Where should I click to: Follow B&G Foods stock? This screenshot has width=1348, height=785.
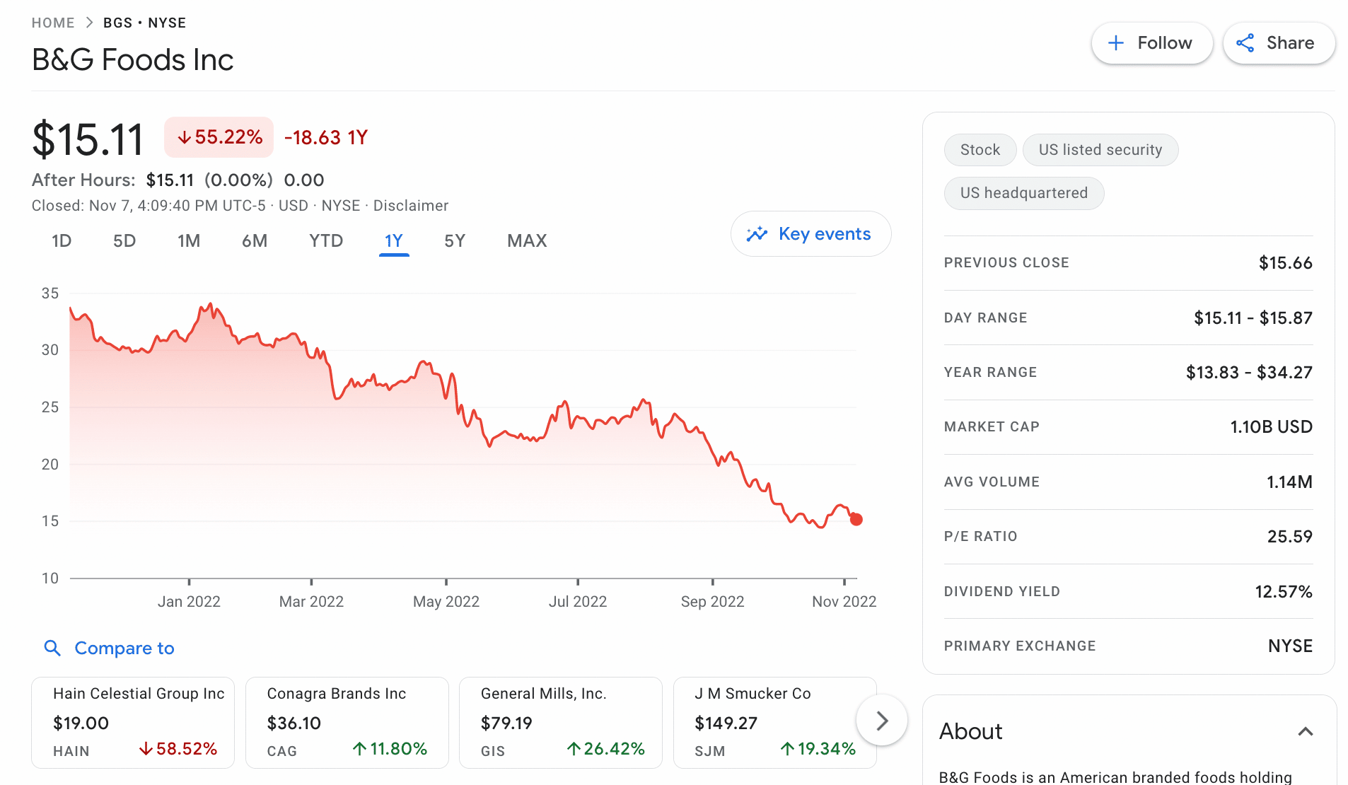1152,43
